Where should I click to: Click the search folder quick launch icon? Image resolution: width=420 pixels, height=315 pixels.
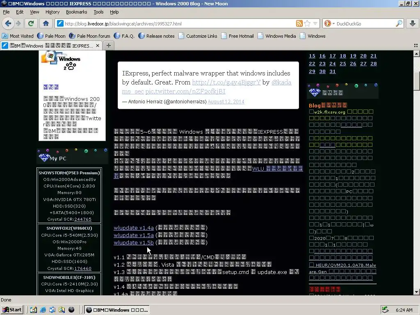62,310
